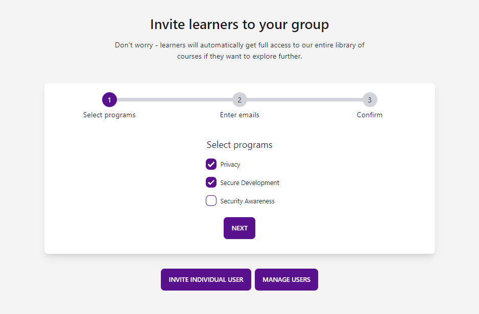
Task: Uncheck the Secure Development checkbox
Action: coord(211,182)
